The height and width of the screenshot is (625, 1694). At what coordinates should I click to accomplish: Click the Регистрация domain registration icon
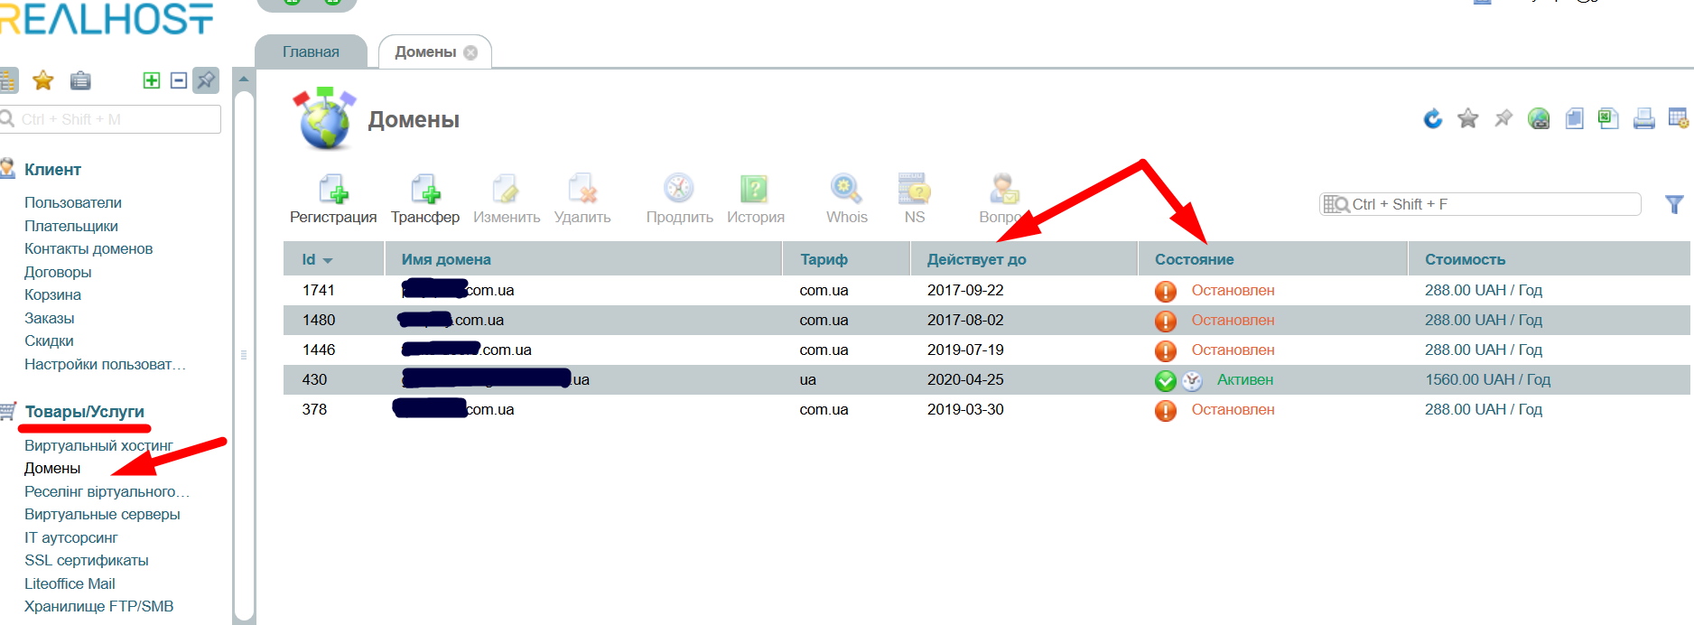pyautogui.click(x=333, y=190)
